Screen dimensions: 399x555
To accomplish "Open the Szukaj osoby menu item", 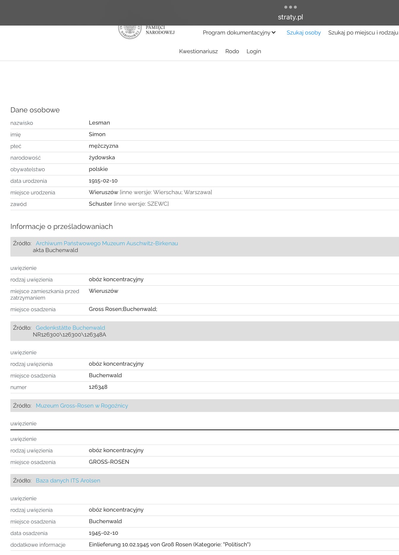I will (x=304, y=33).
